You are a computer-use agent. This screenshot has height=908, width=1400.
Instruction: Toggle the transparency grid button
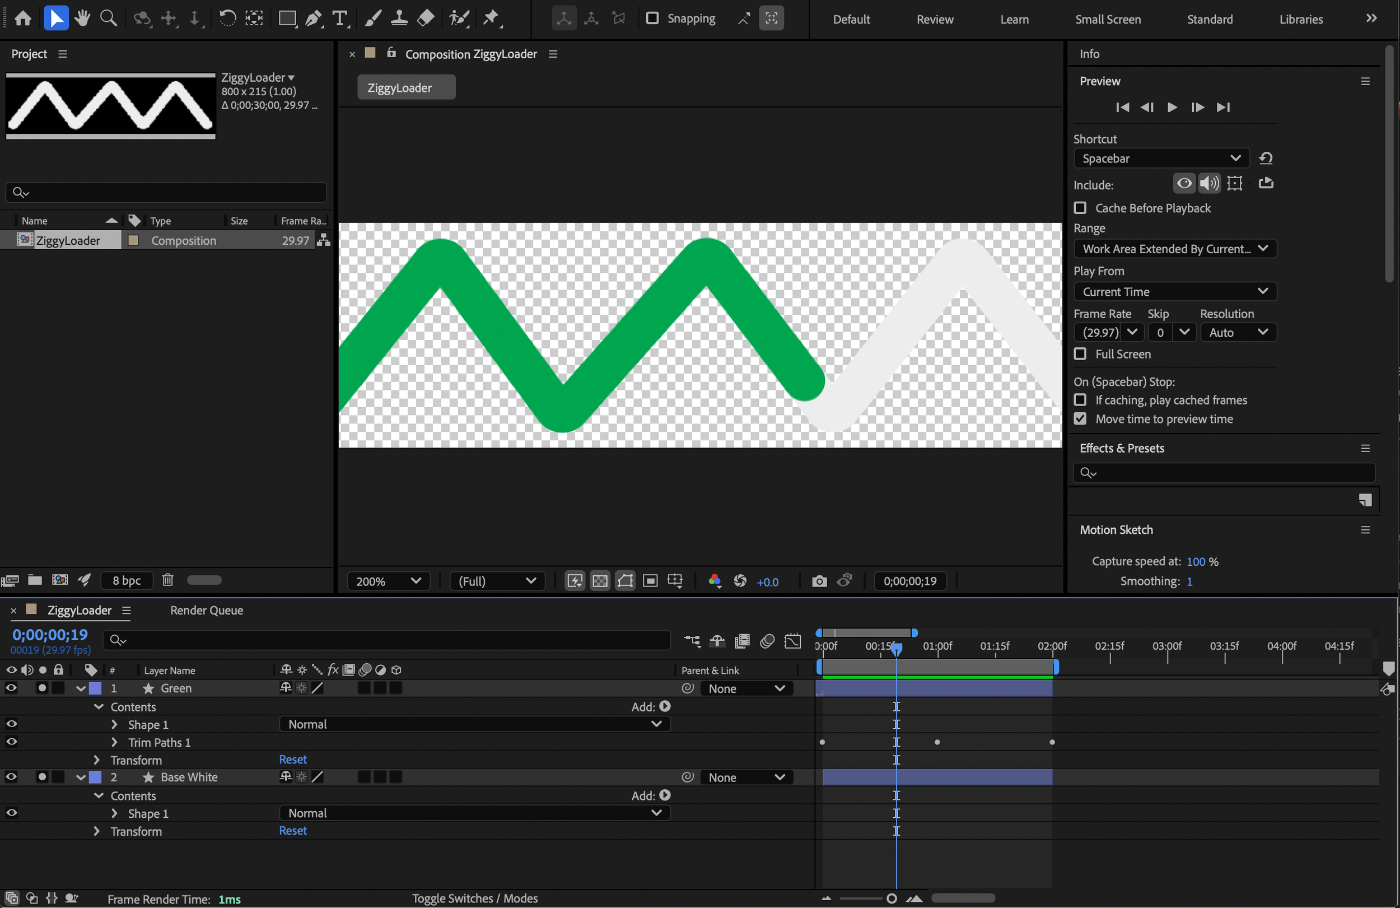click(x=600, y=581)
